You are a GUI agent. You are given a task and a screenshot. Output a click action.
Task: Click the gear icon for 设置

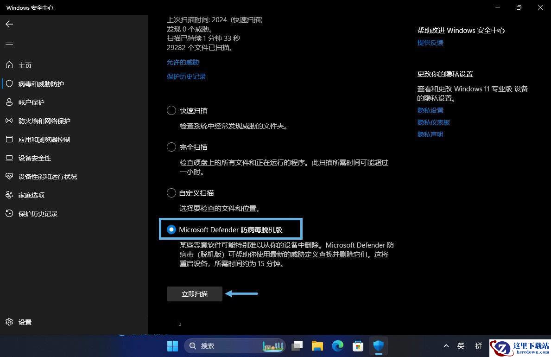coord(9,322)
